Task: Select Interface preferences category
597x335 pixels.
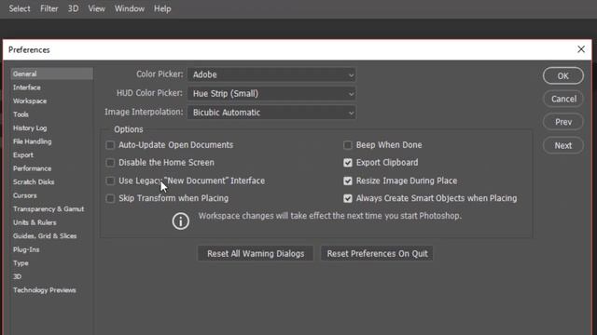Action: 27,87
